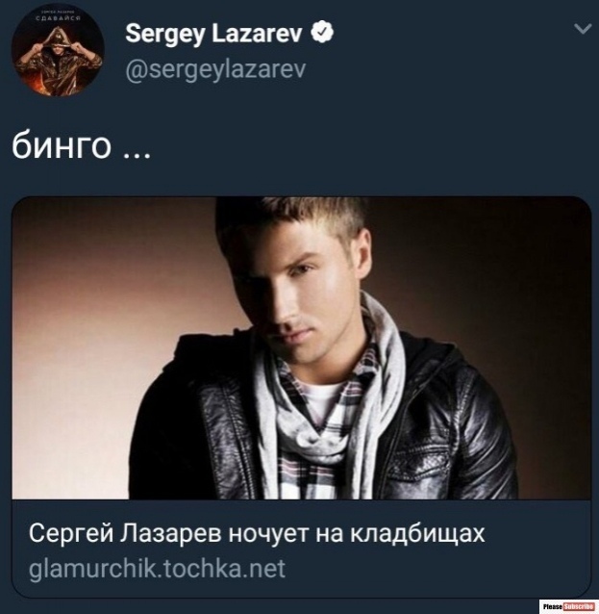Screen dimensions: 599x614
Task: Click the Sergey Lazarev display name
Action: pos(213,34)
